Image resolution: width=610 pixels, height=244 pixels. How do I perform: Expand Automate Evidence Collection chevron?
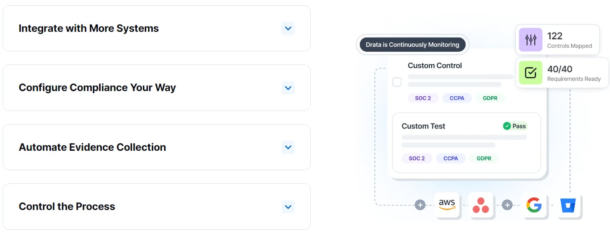[x=288, y=147]
